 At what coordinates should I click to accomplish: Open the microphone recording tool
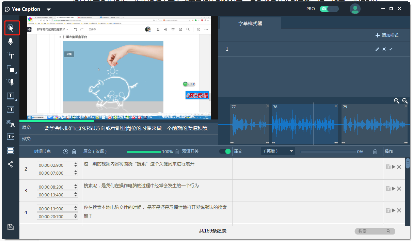(x=11, y=42)
